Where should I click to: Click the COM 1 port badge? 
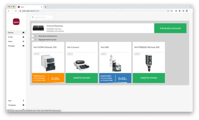click(x=104, y=54)
